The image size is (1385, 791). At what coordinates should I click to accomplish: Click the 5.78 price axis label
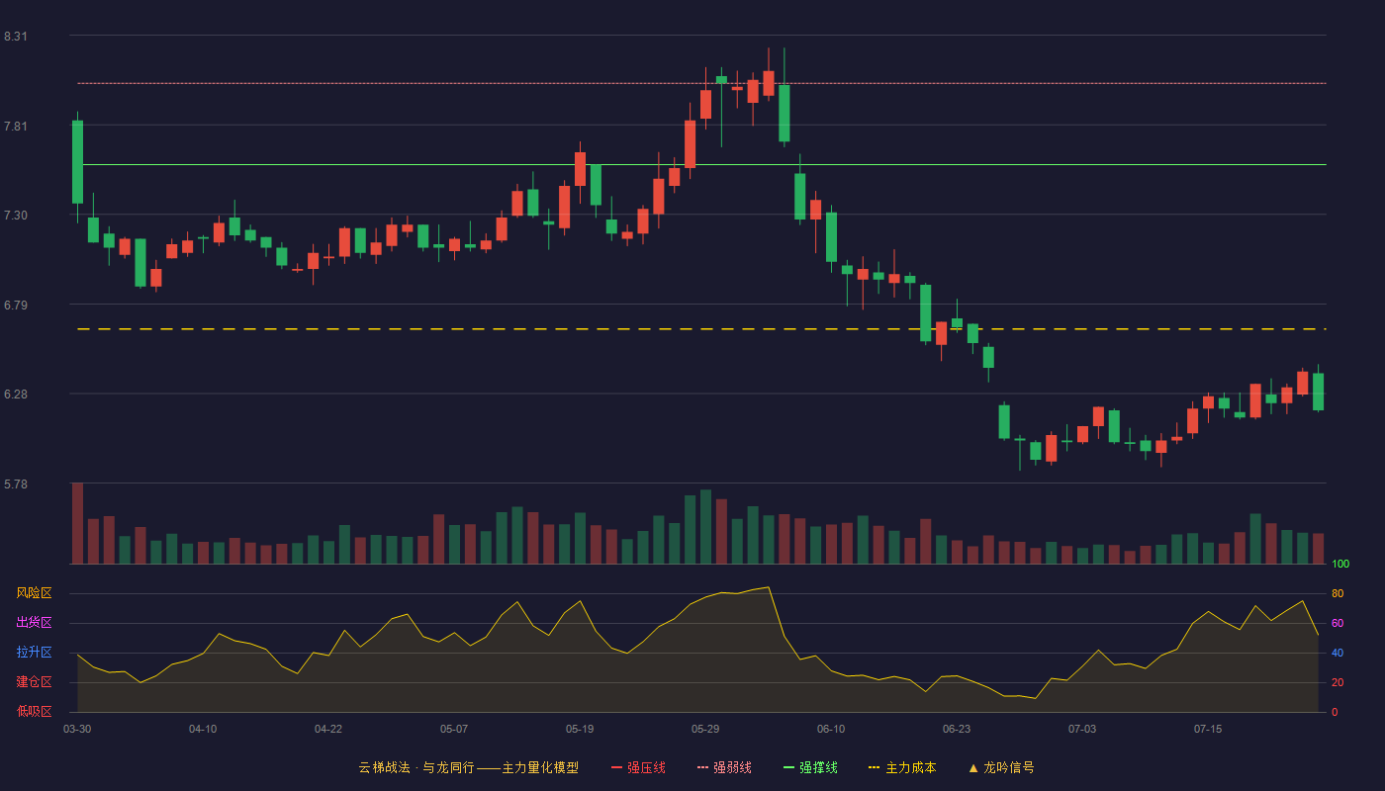coord(16,484)
